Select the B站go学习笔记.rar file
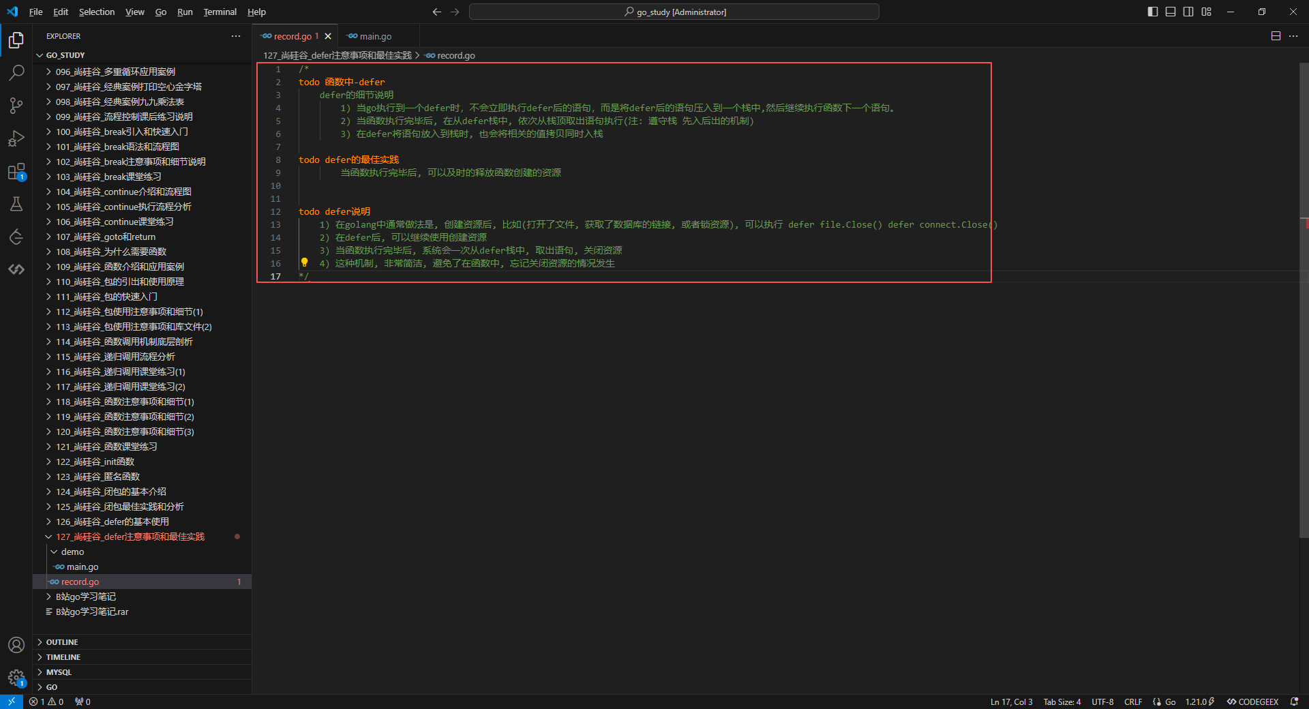Viewport: 1309px width, 709px height. point(142,612)
